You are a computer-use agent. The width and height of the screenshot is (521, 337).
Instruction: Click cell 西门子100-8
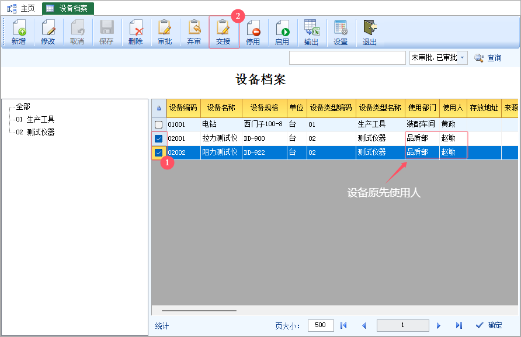[x=263, y=124]
